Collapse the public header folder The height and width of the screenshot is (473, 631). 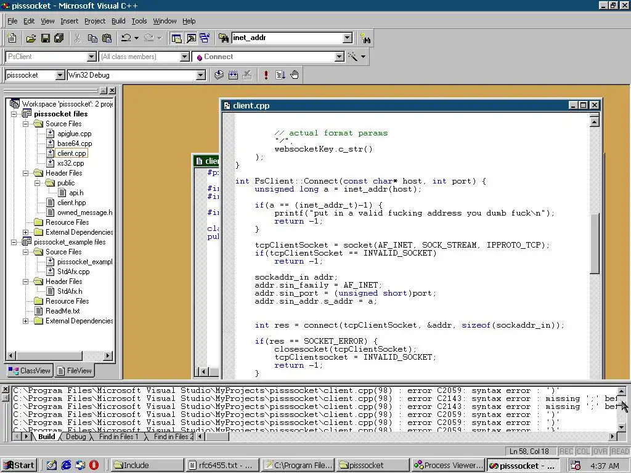coord(38,183)
